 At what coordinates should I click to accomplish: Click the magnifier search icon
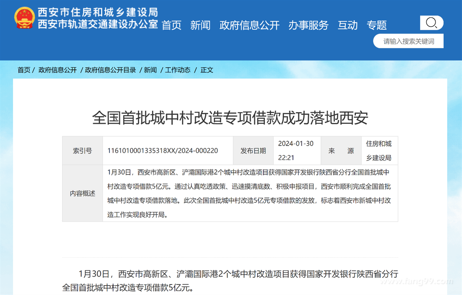[432, 23]
